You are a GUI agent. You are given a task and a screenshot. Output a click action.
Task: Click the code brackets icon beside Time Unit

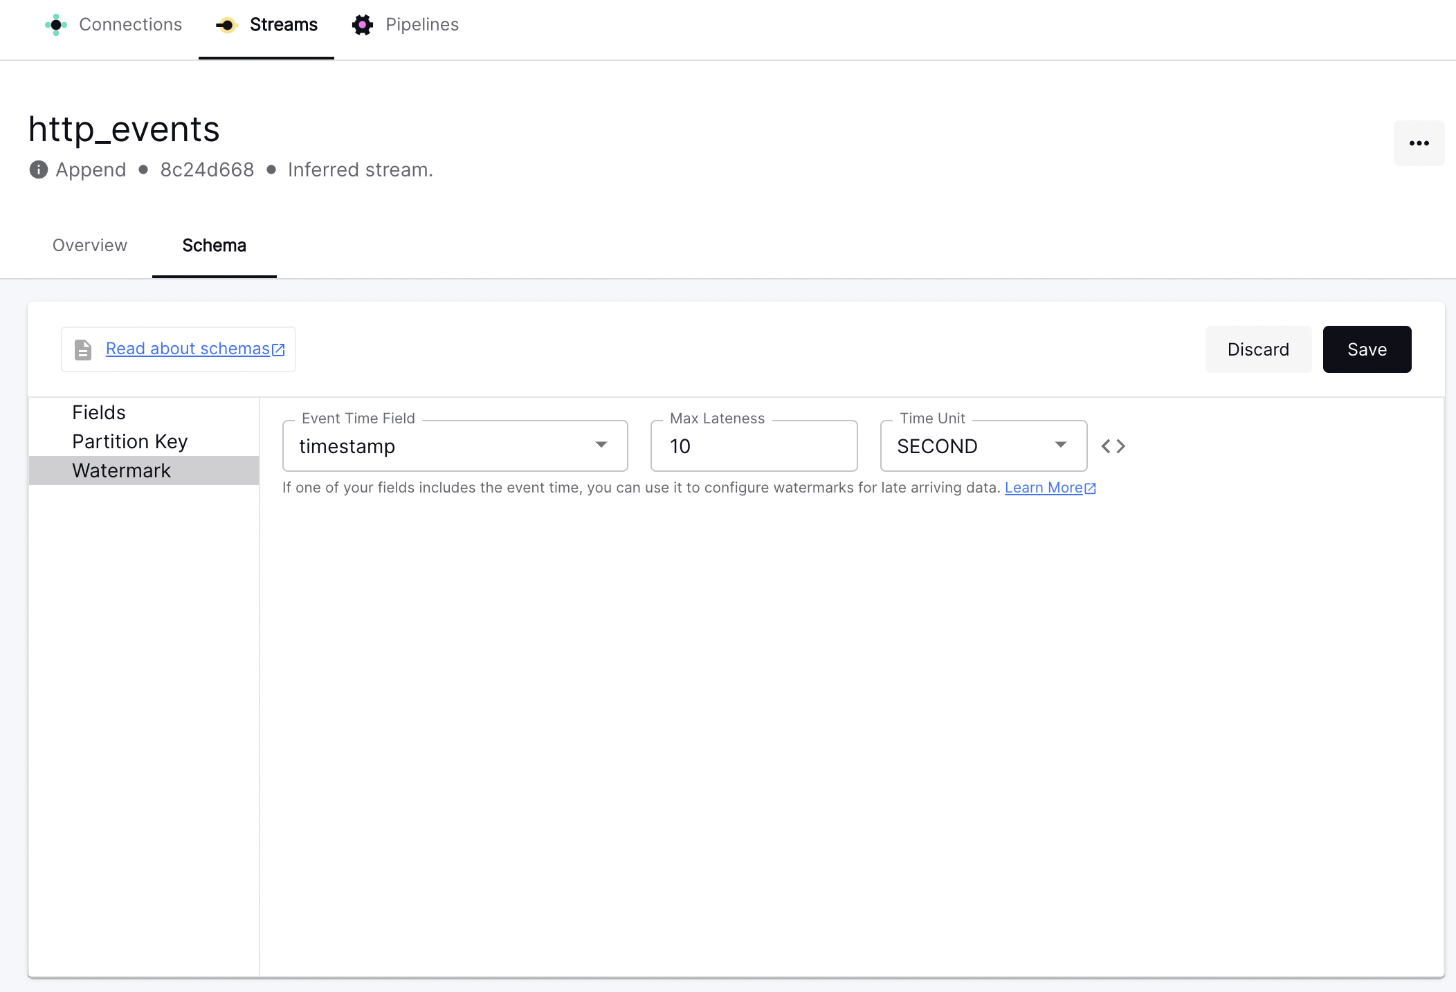click(1113, 446)
